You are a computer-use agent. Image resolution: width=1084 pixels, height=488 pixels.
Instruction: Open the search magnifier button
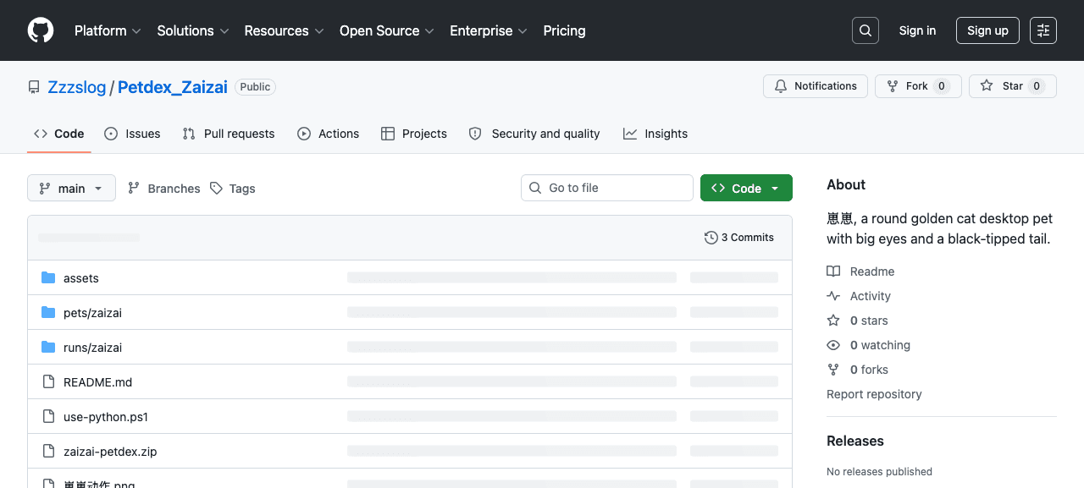(x=866, y=30)
